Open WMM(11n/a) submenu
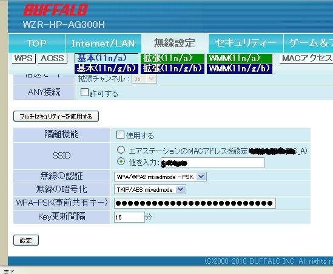This screenshot has width=333, height=274. pyautogui.click(x=240, y=58)
